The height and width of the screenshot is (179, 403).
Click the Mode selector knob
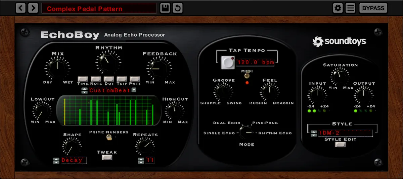tap(247, 132)
